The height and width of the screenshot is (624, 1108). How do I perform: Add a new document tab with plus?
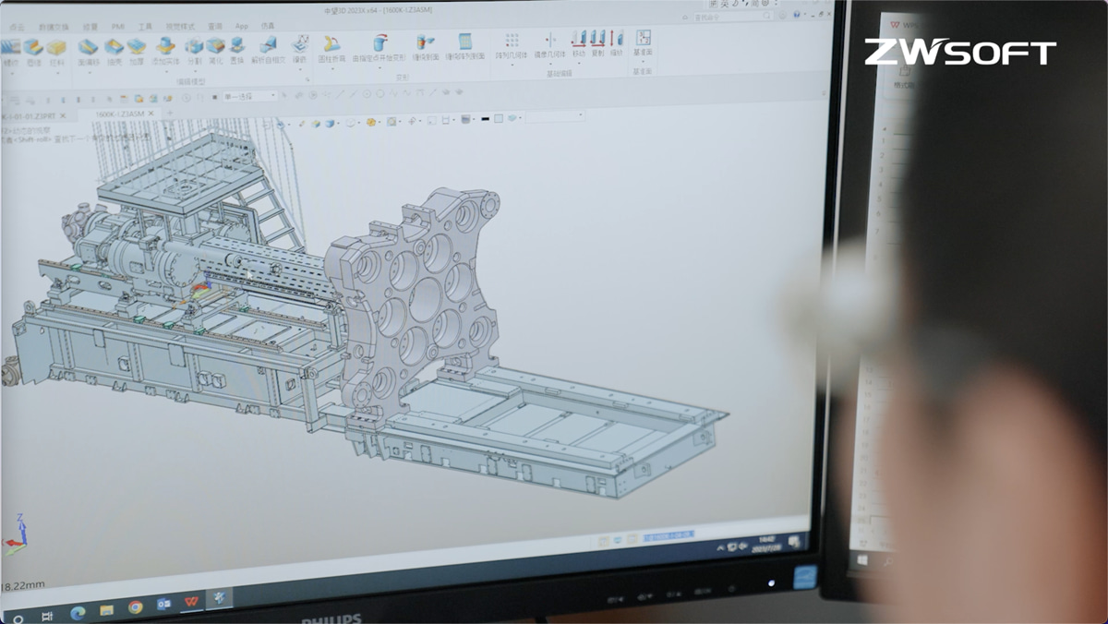coord(171,114)
